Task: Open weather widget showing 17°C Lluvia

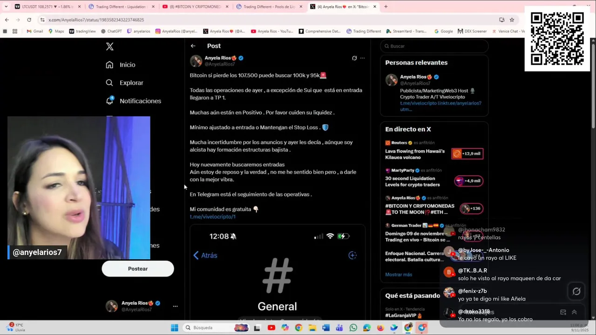Action: click(16, 328)
